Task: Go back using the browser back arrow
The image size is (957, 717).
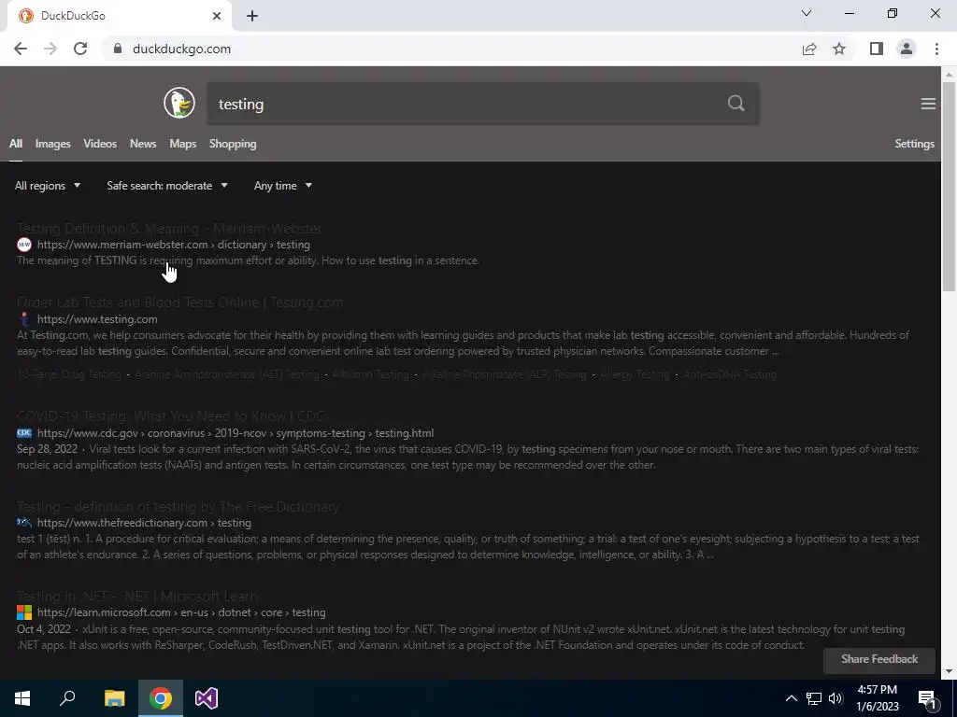Action: (x=21, y=49)
